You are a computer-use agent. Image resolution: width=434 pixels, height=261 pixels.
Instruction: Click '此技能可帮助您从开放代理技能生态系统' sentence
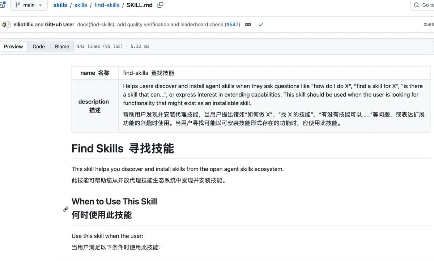tap(149, 180)
